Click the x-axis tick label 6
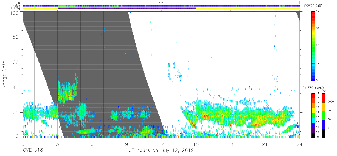 click(92, 144)
